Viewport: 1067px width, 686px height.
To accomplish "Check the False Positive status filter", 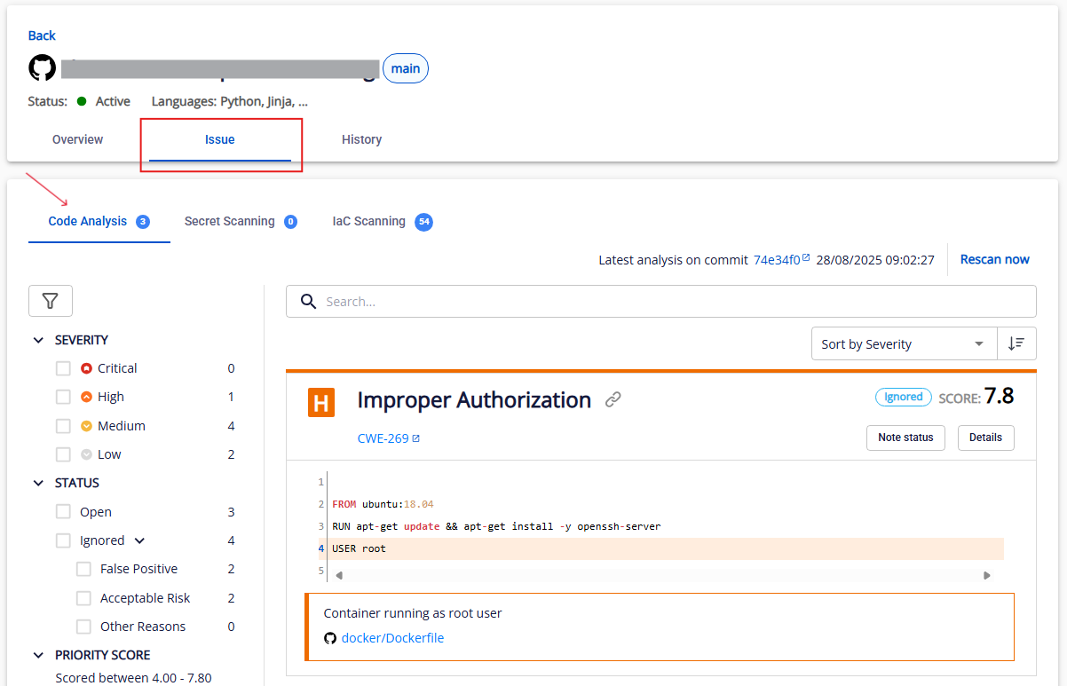I will (x=83, y=569).
